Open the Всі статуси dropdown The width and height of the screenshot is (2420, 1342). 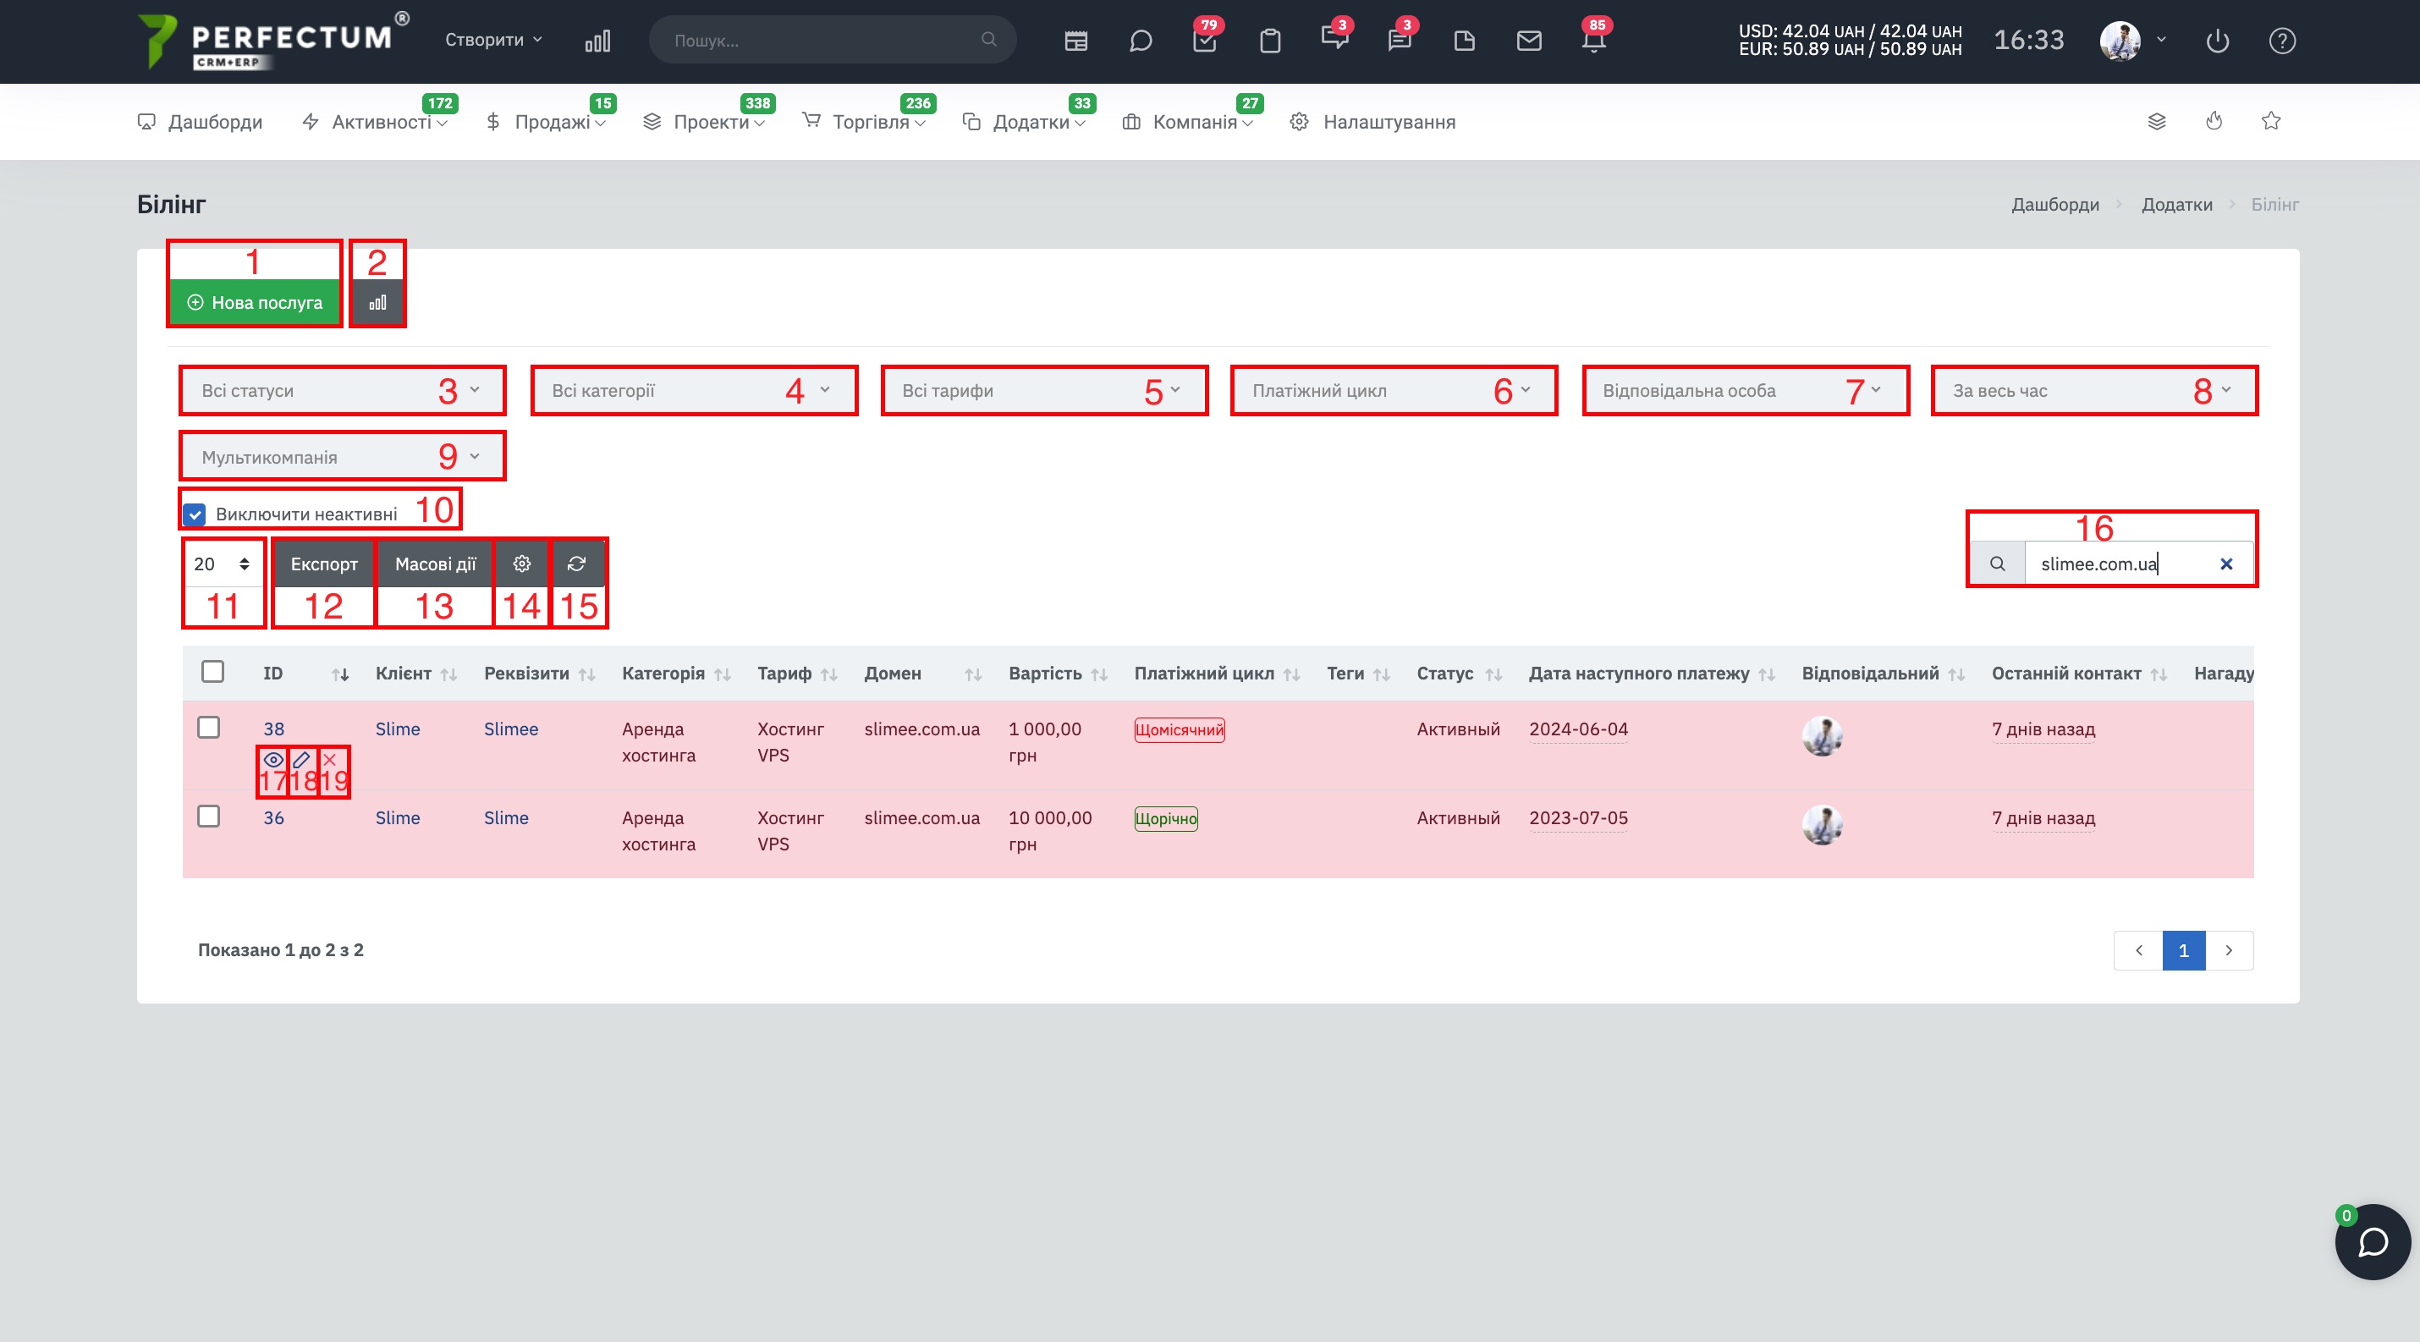(342, 391)
